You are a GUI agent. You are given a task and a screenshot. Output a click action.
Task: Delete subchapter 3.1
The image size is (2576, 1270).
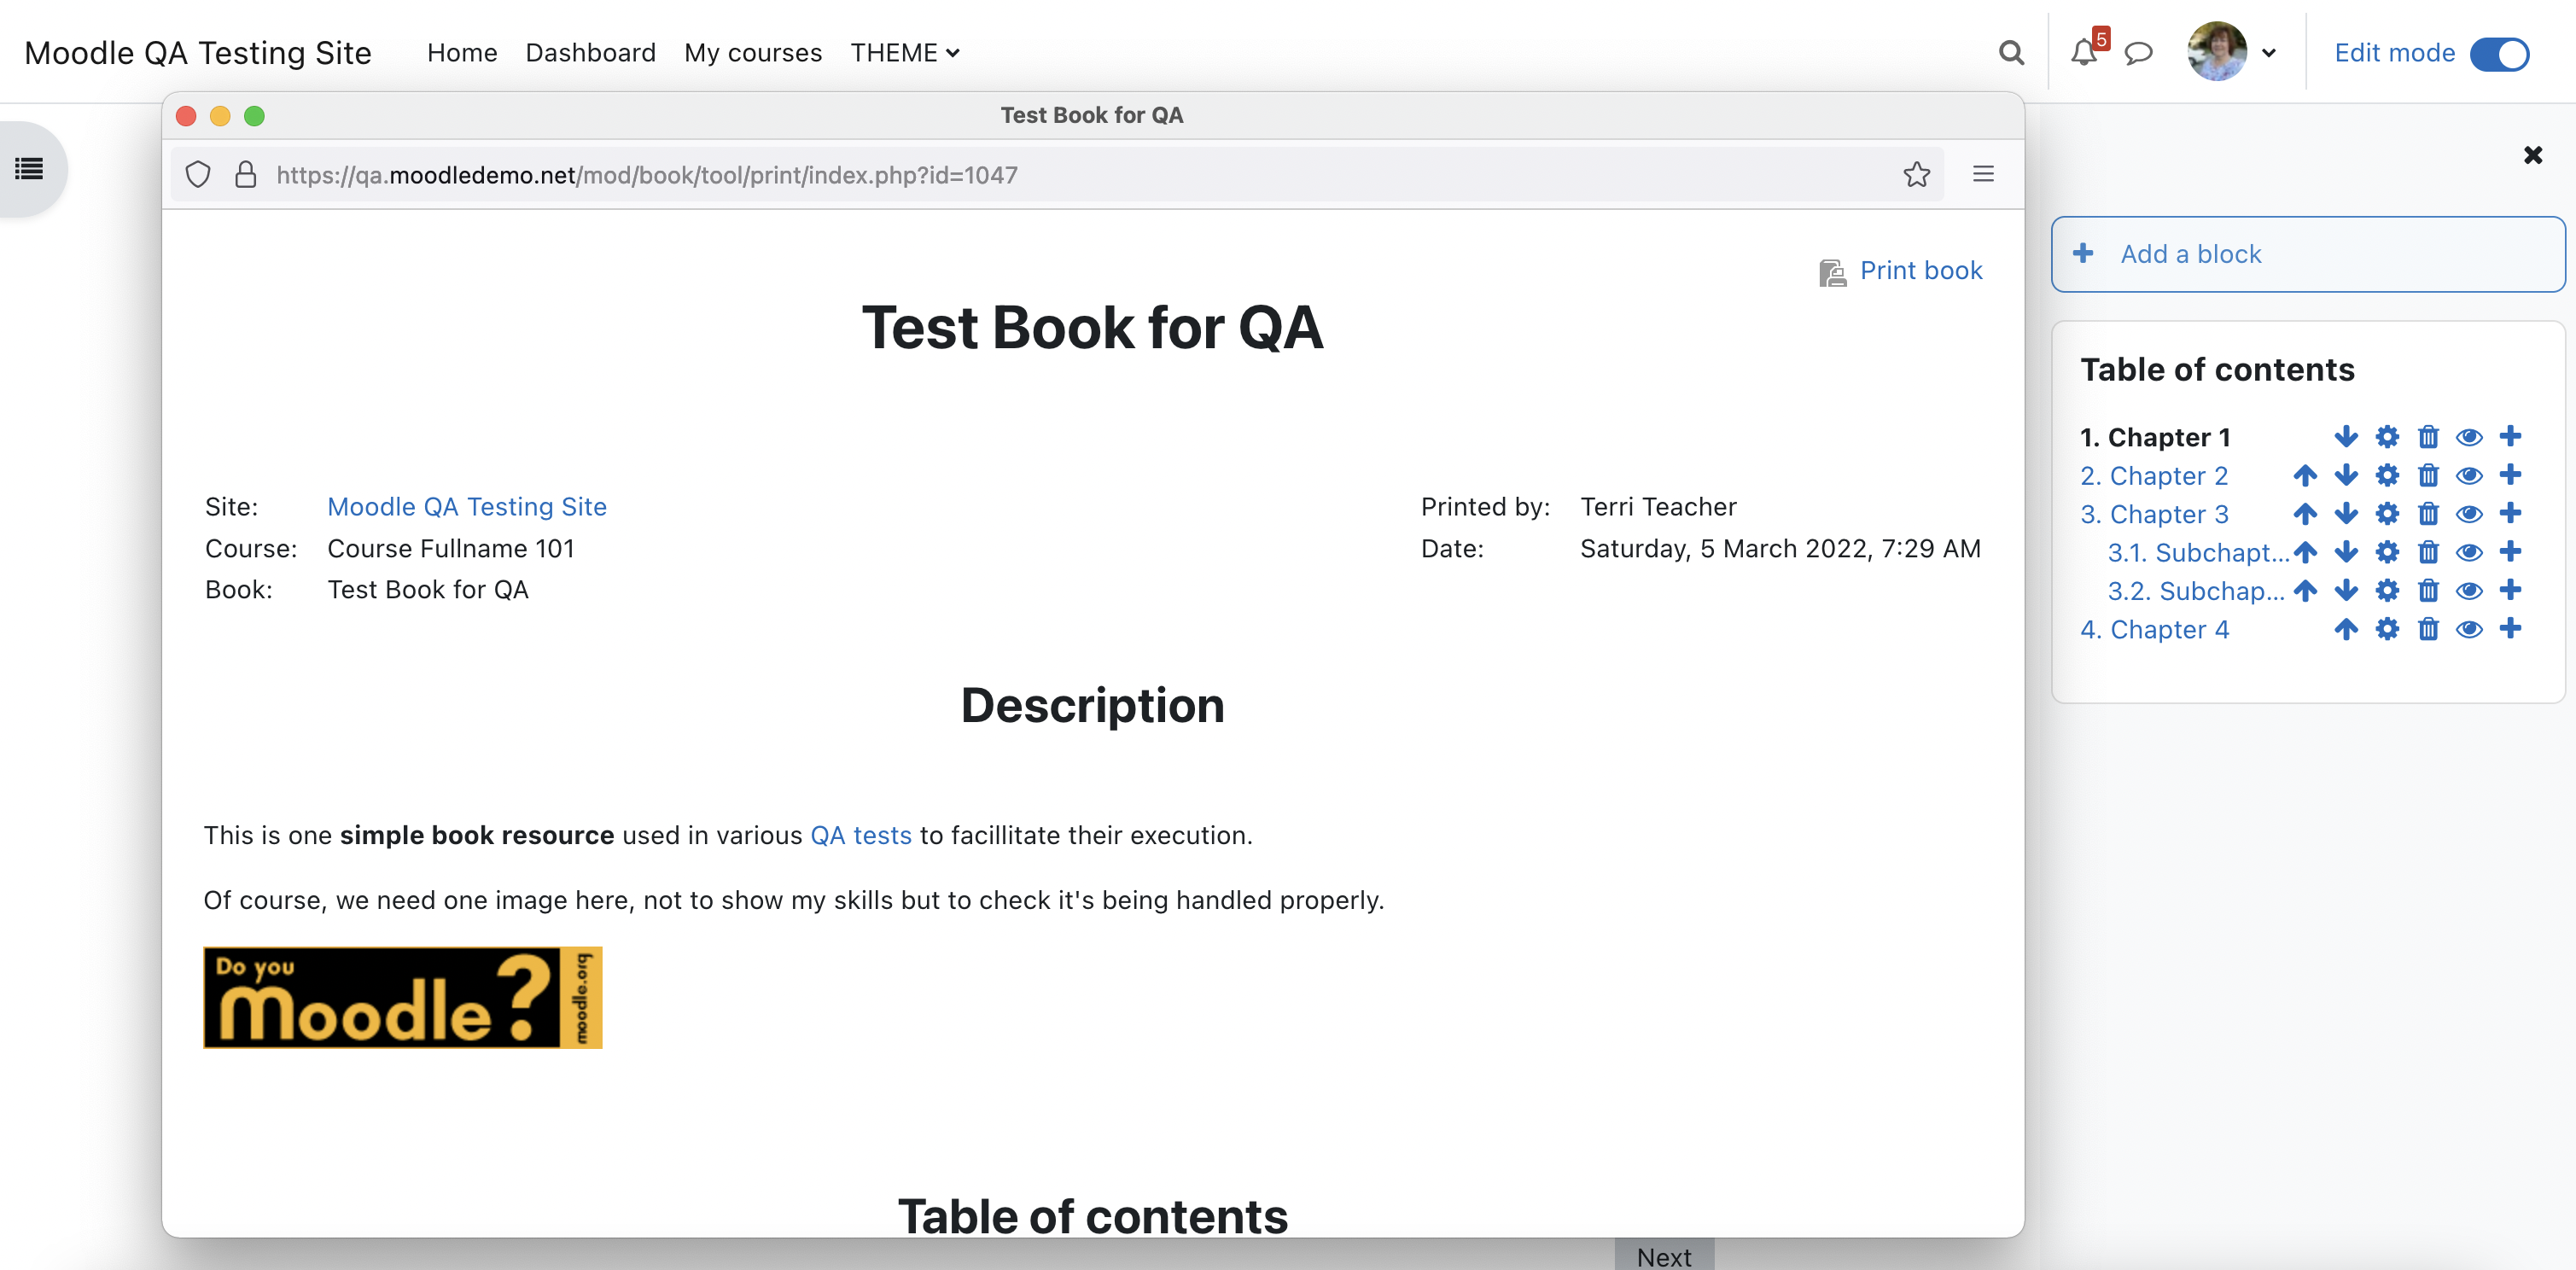click(x=2428, y=552)
